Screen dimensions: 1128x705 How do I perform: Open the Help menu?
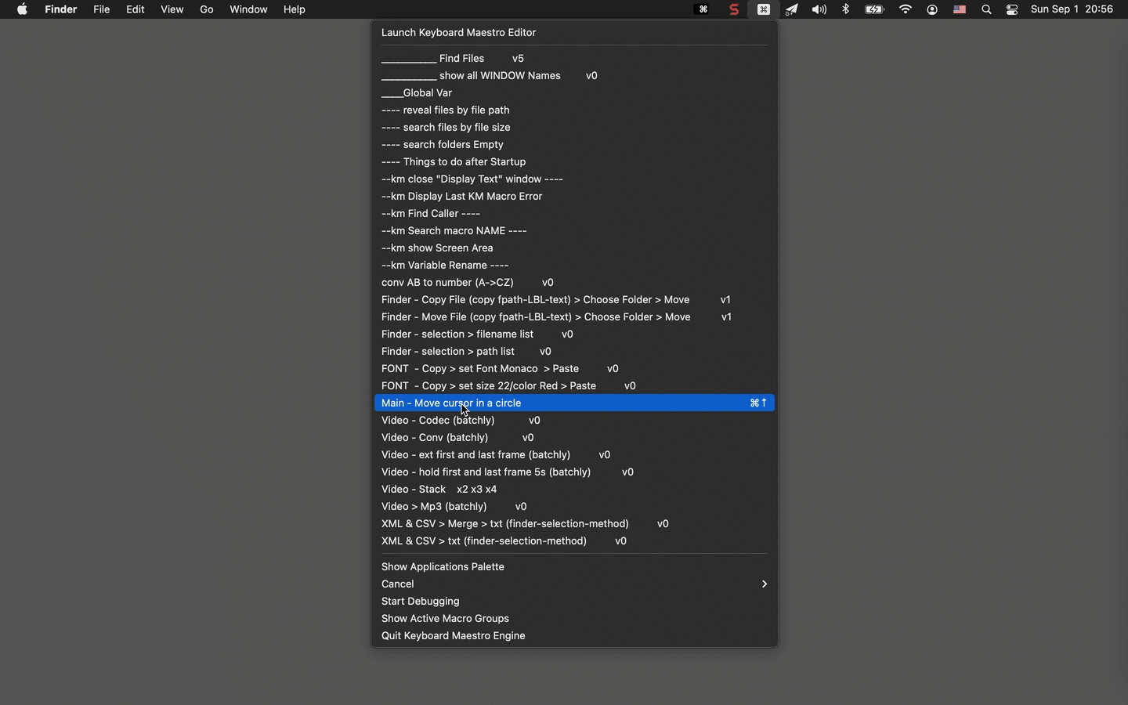[x=295, y=9]
